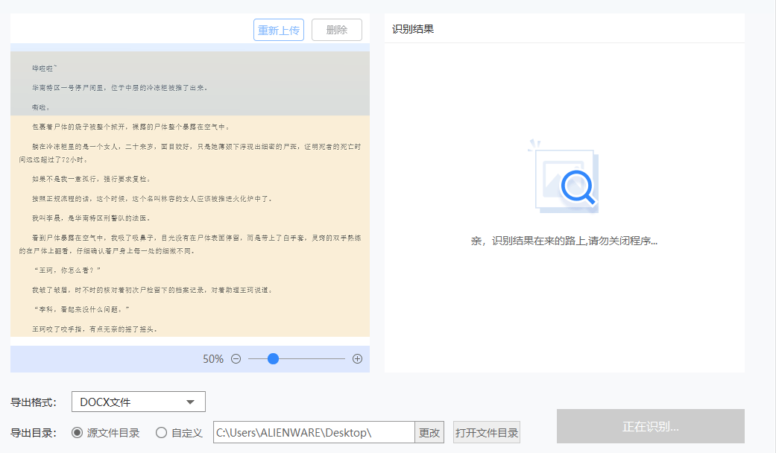
Task: Click the 更改 button to change path
Action: [429, 432]
